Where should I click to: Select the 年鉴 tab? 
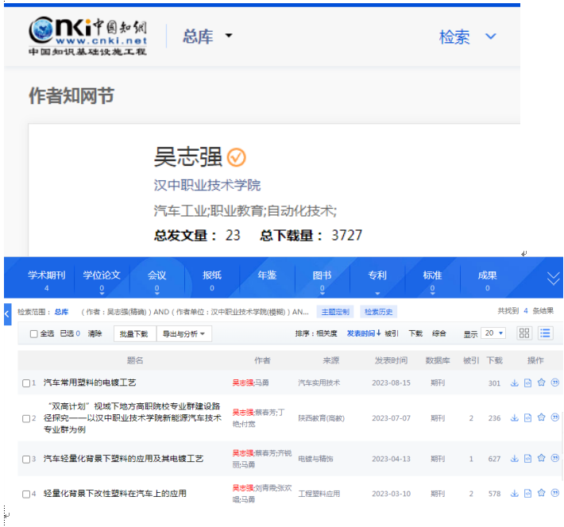click(267, 275)
